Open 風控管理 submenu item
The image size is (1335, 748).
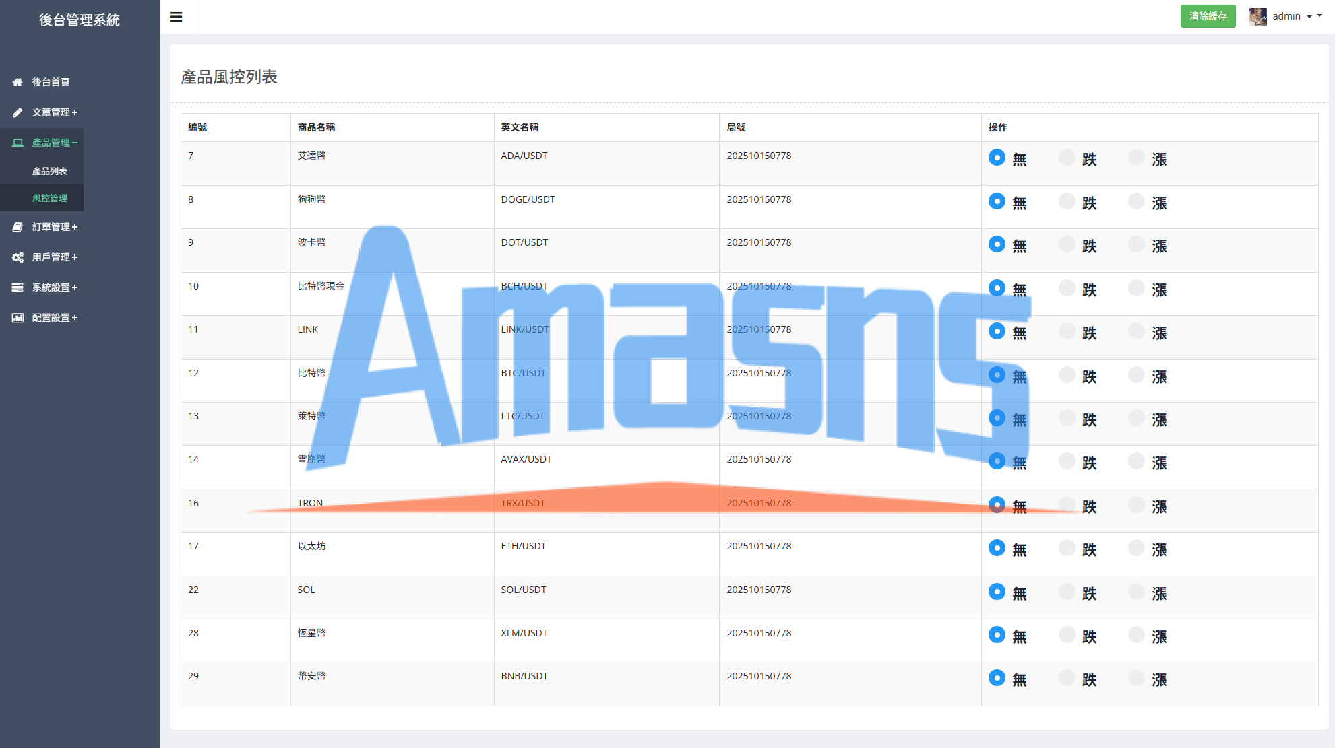click(x=50, y=198)
